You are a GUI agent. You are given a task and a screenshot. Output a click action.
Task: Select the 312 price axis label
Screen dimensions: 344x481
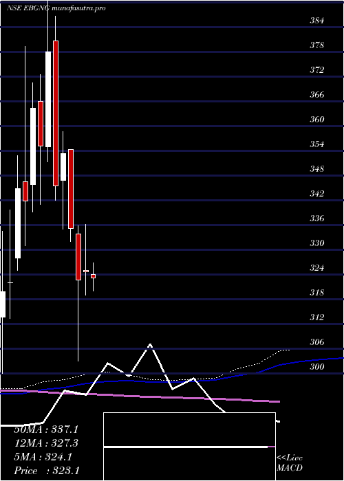point(316,317)
